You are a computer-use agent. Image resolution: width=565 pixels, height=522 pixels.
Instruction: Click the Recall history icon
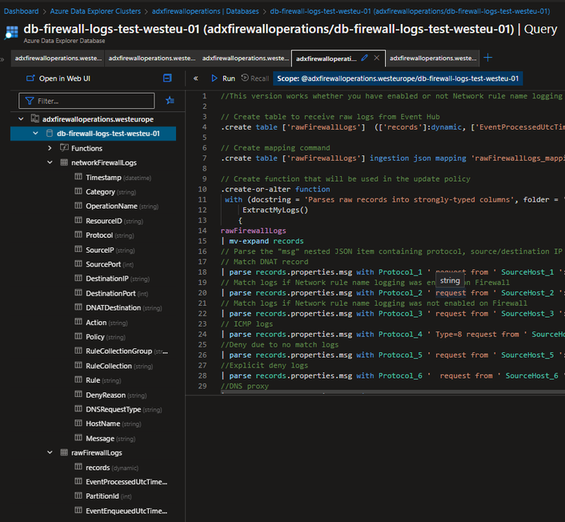pyautogui.click(x=245, y=78)
